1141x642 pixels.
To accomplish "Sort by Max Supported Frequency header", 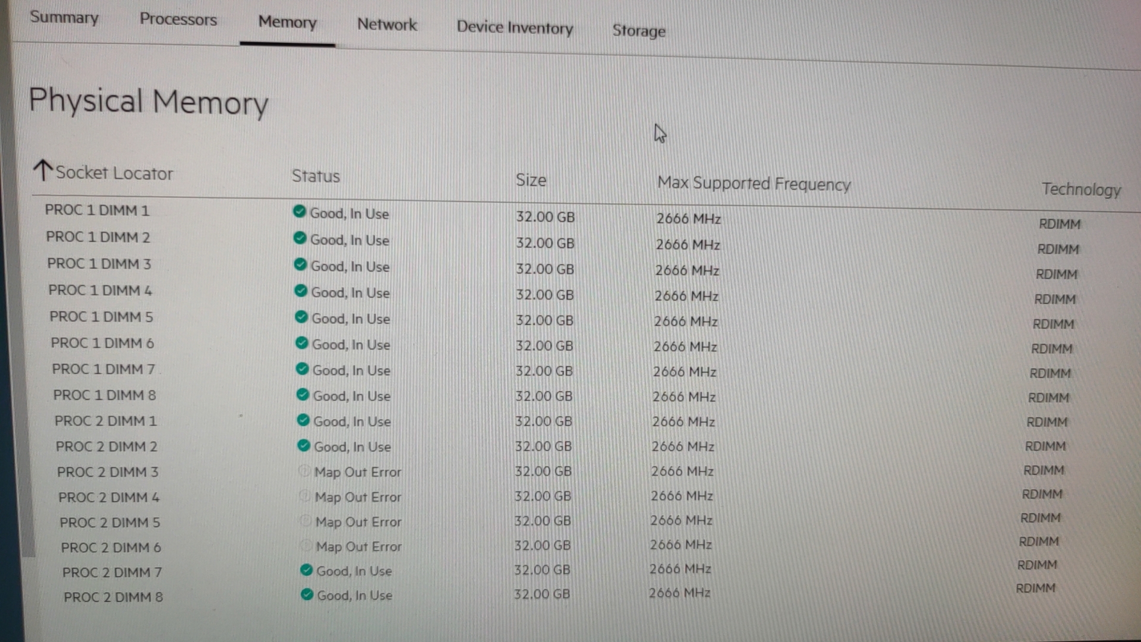I will pyautogui.click(x=754, y=184).
